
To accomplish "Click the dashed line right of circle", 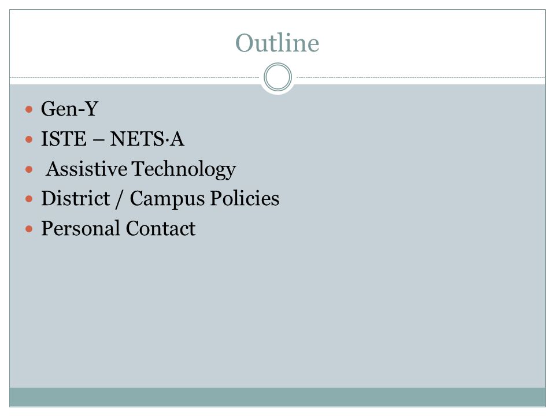I will click(x=421, y=77).
